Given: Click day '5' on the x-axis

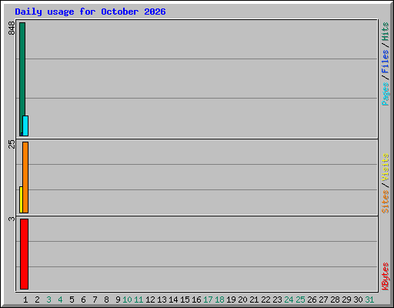Looking at the screenshot, I should (72, 300).
